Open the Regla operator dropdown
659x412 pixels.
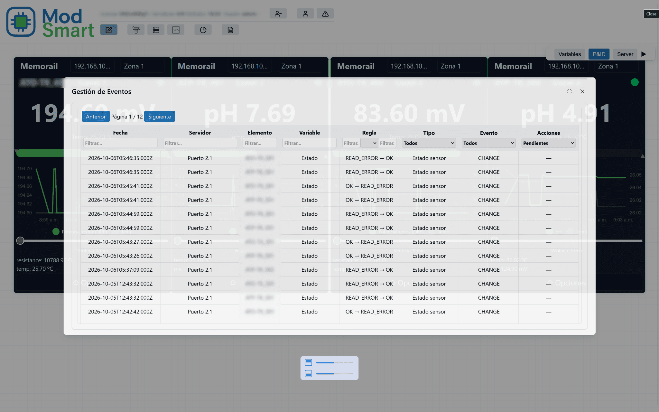[x=369, y=143]
